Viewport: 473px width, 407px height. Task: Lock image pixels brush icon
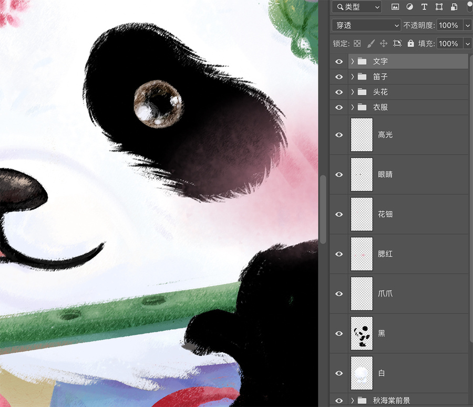371,44
